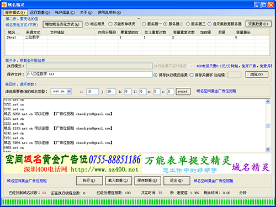Click the reset button

[183, 92]
